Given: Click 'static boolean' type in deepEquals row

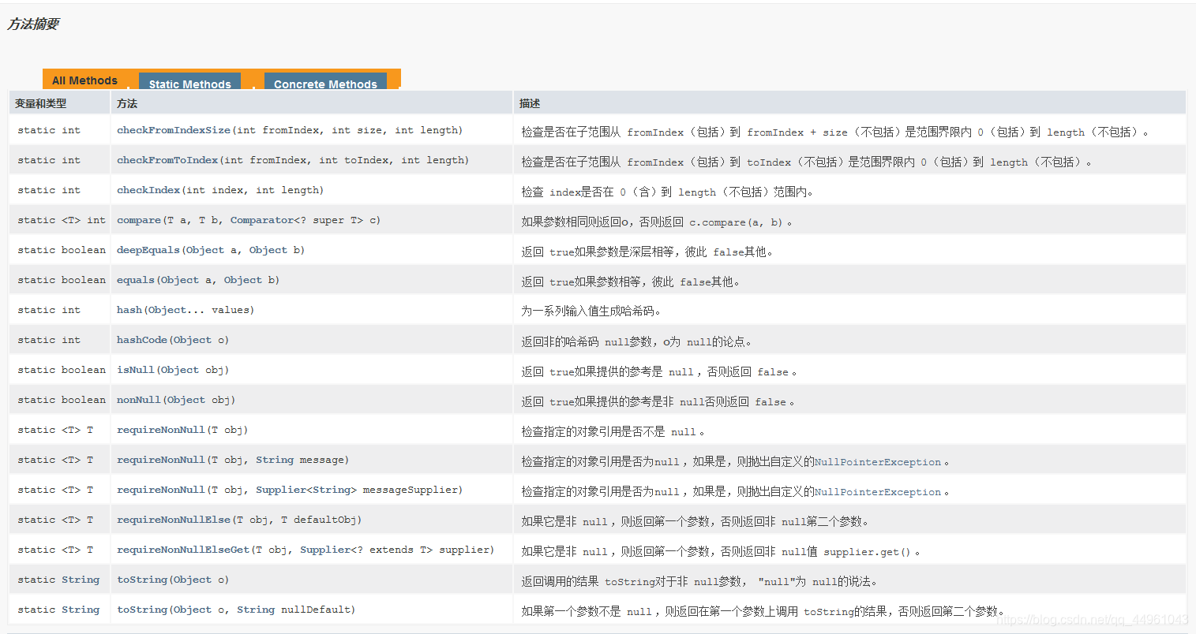Looking at the screenshot, I should coord(62,250).
